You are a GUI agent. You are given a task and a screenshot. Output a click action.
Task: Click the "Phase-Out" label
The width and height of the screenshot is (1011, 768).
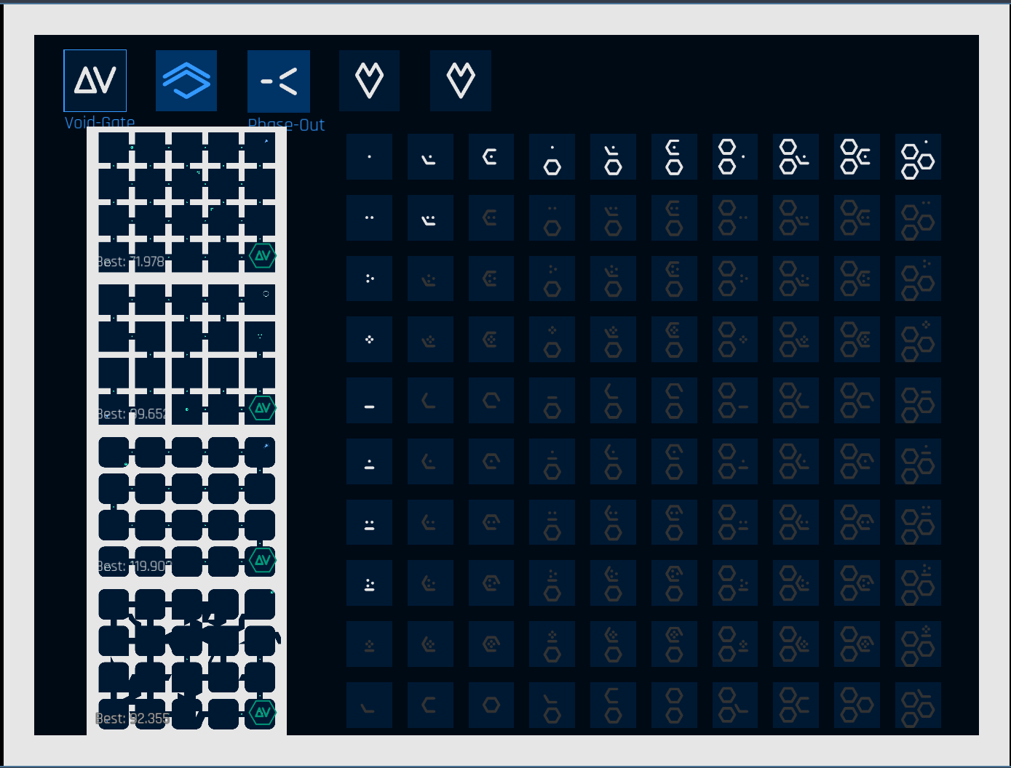point(286,124)
